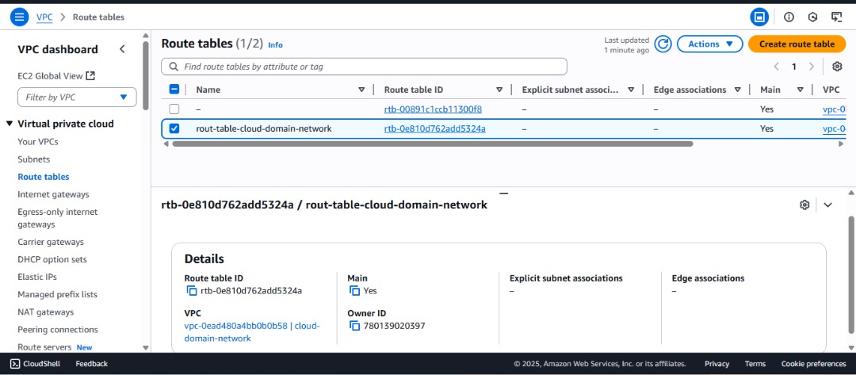Open table preferences gear icon
Image resolution: width=856 pixels, height=375 pixels.
[x=837, y=67]
